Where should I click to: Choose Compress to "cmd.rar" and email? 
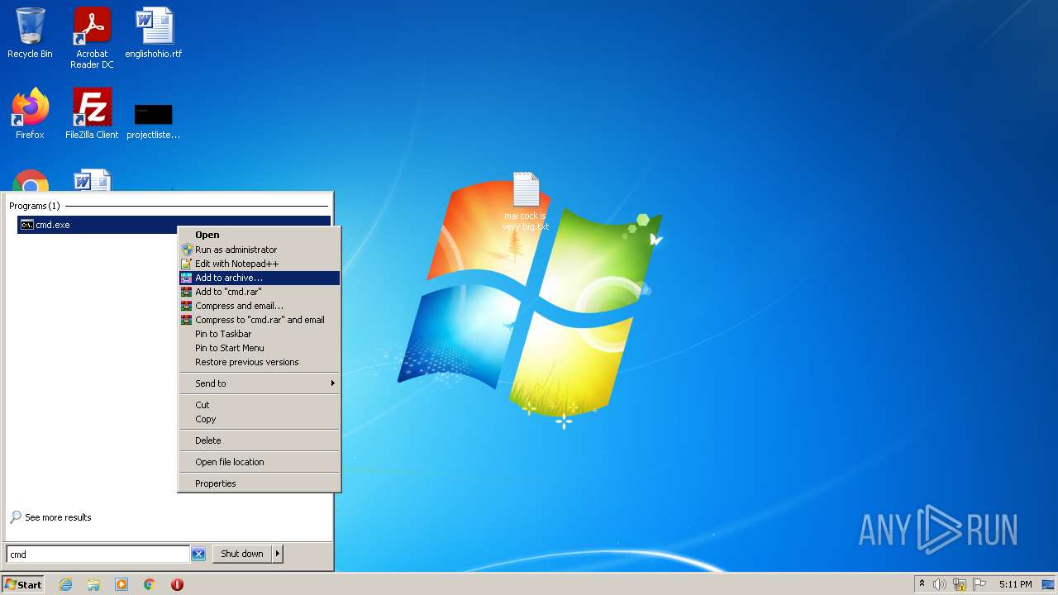(x=260, y=320)
